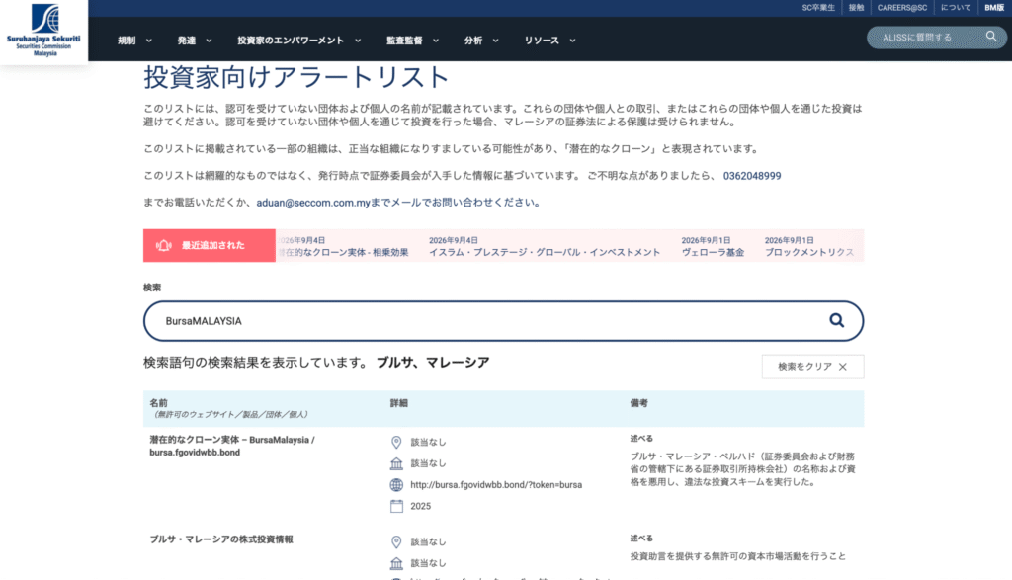Screen dimensions: 1012x580
Task: Click the 備考 column header
Action: (639, 402)
